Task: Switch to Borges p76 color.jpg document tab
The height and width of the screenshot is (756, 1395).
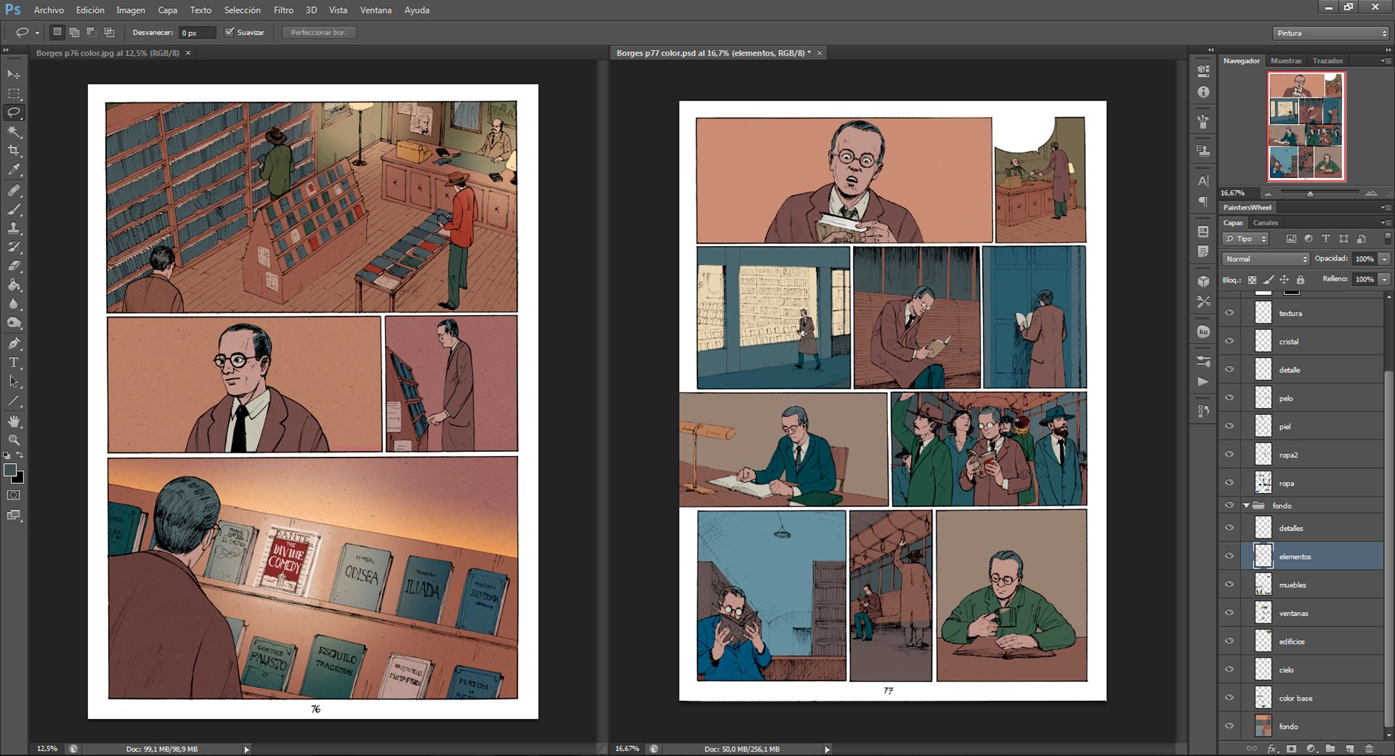Action: click(107, 53)
